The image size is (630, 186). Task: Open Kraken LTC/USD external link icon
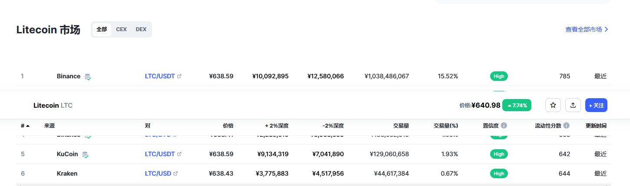[x=176, y=174]
